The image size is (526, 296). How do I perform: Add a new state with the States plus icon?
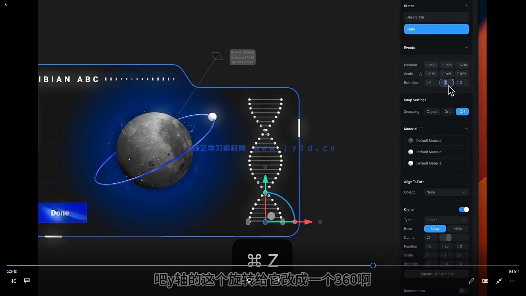click(466, 5)
